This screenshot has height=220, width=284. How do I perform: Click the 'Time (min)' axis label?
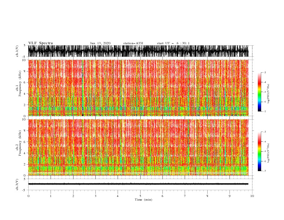[143, 200]
